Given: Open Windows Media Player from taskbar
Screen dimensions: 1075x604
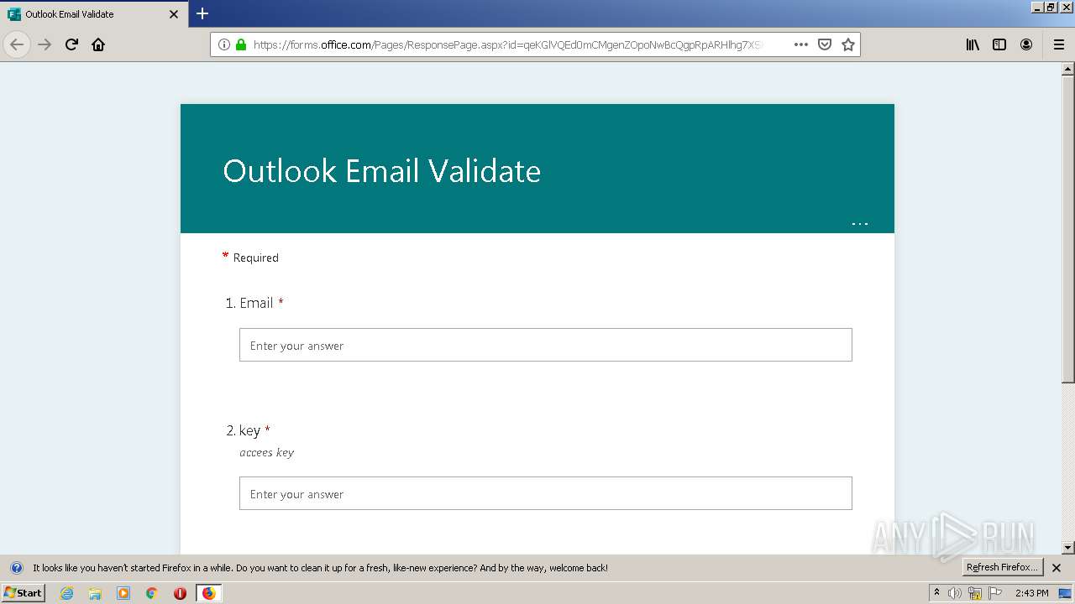Looking at the screenshot, I should (x=123, y=593).
